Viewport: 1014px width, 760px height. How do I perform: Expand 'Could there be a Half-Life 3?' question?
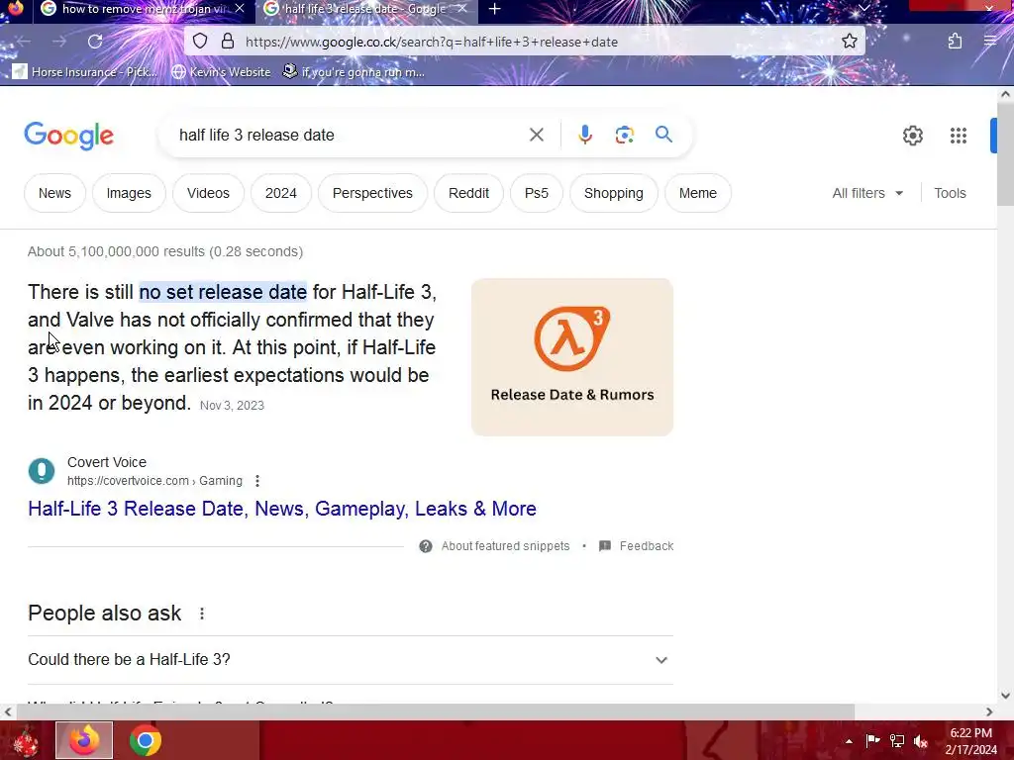click(350, 660)
